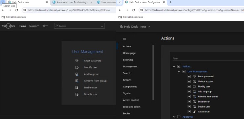Viewport: 244px width, 119px height.
Task: Open Management section in Configurator sidebar
Action: click(x=130, y=66)
